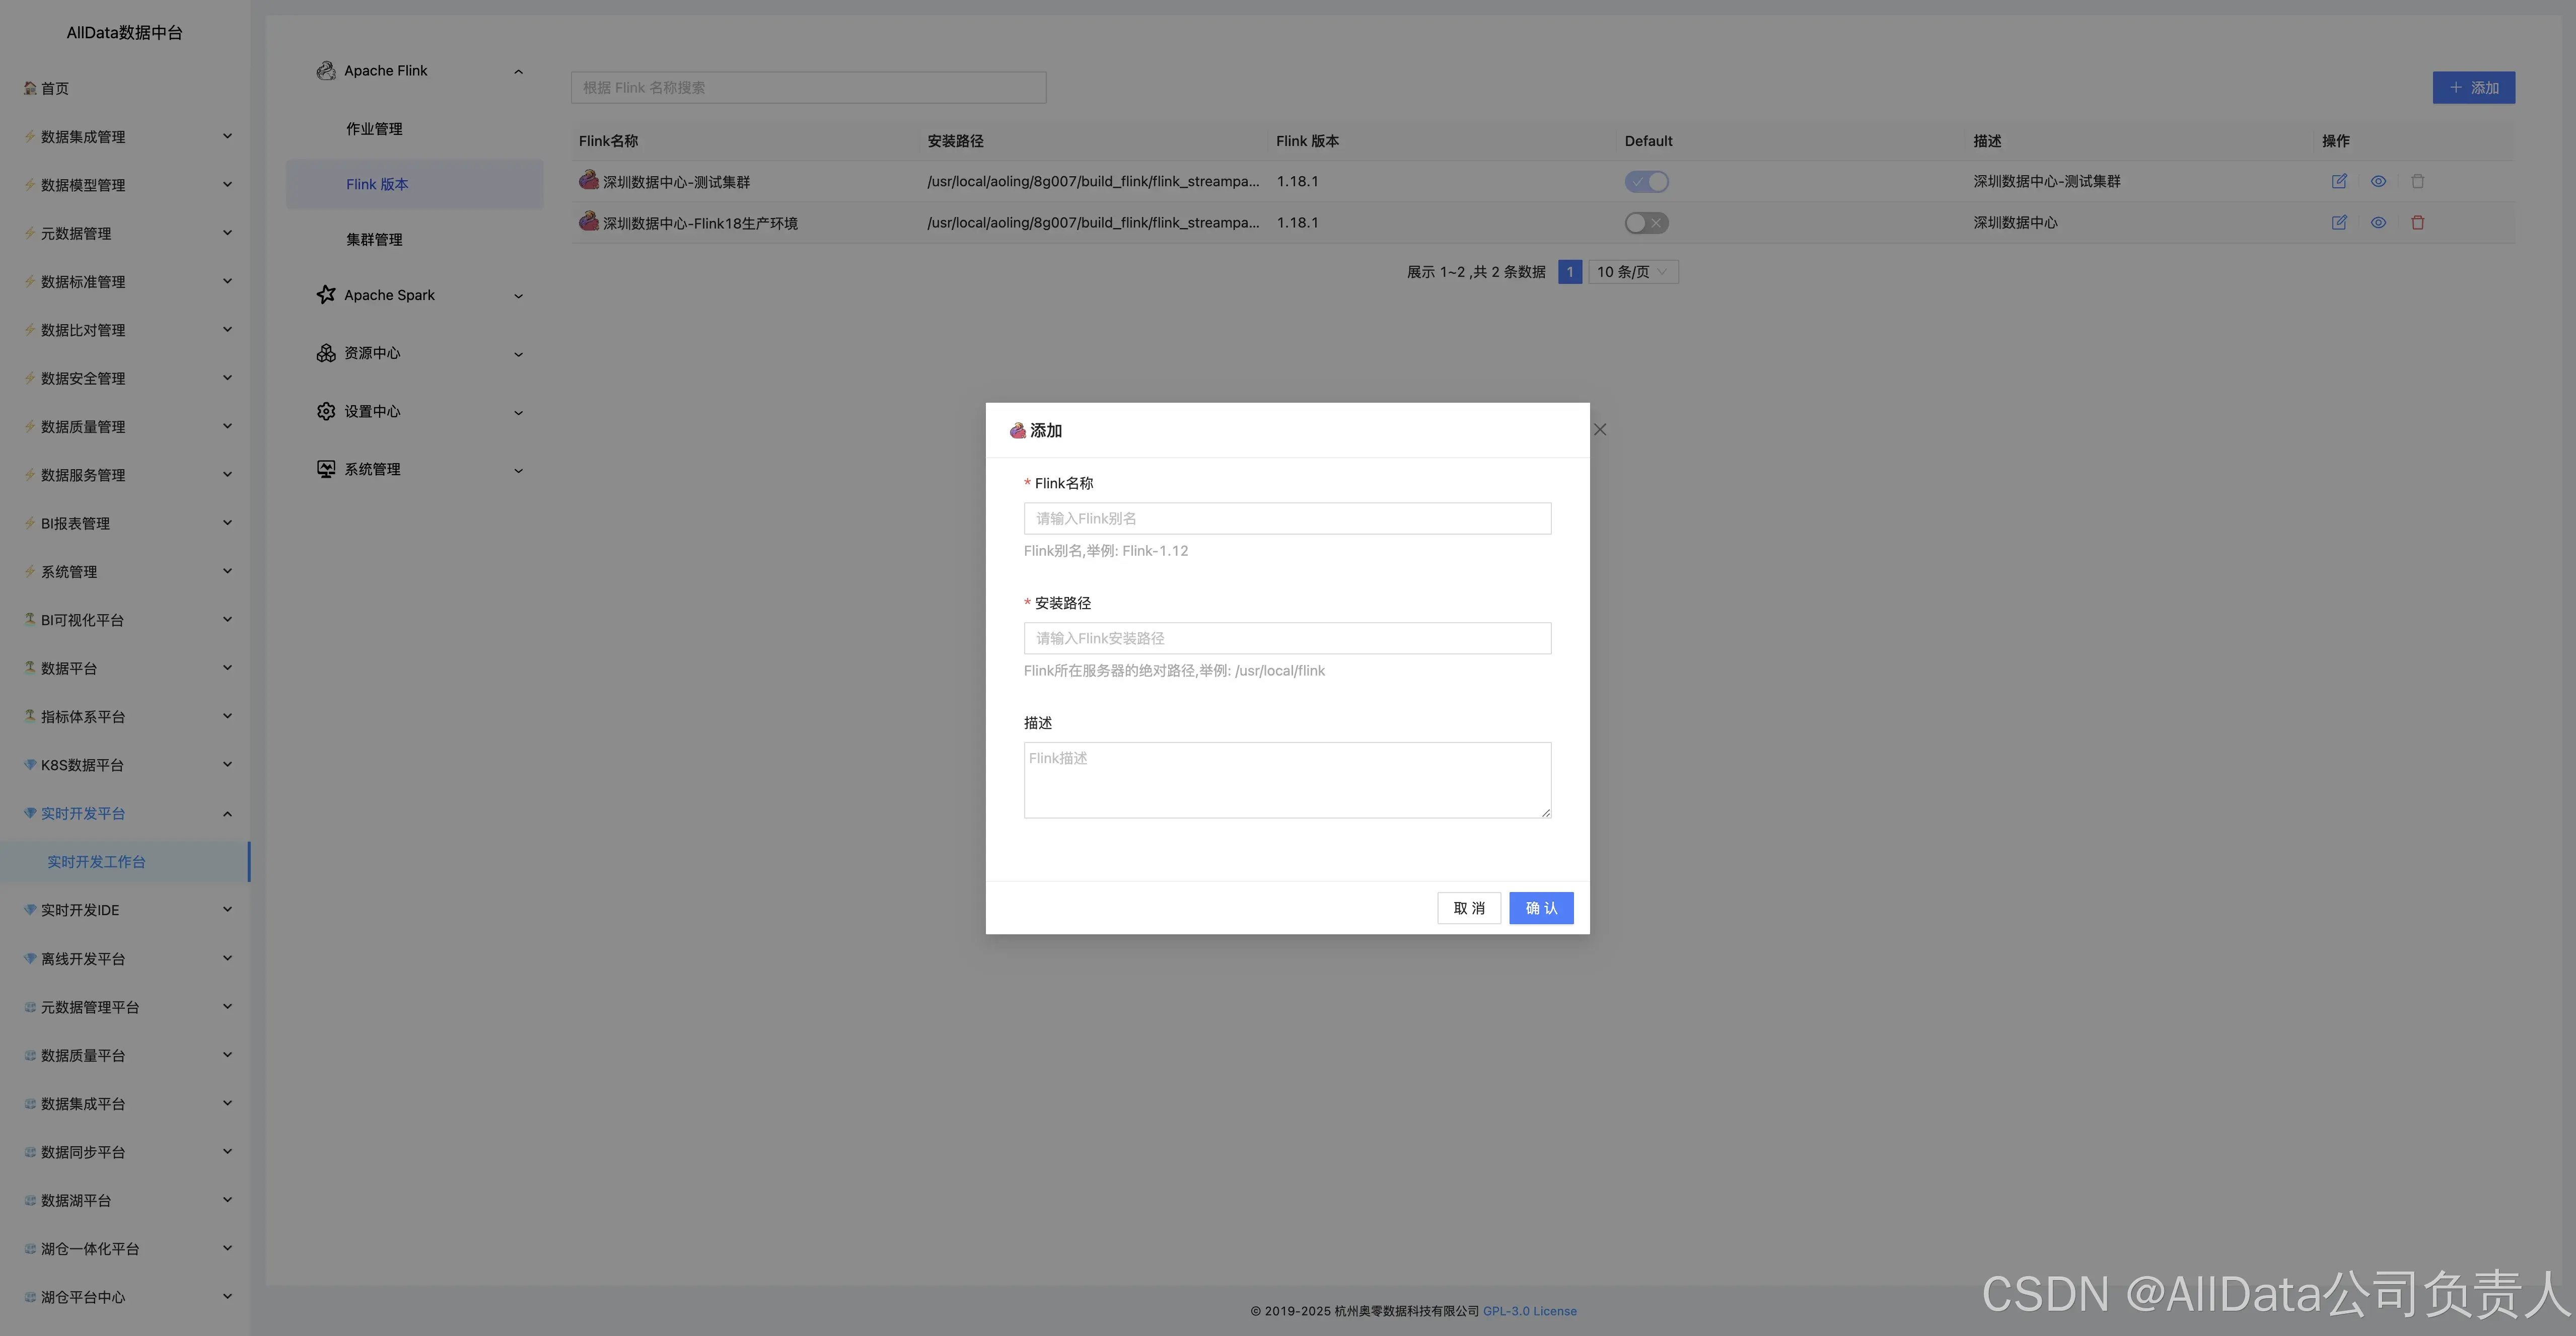Go to pagination page 1
Viewport: 2576px width, 1336px height.
[1570, 272]
